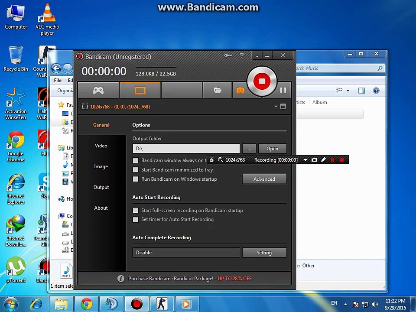Image resolution: width=416 pixels, height=312 pixels.
Task: Open the Video settings tab
Action: (x=101, y=146)
